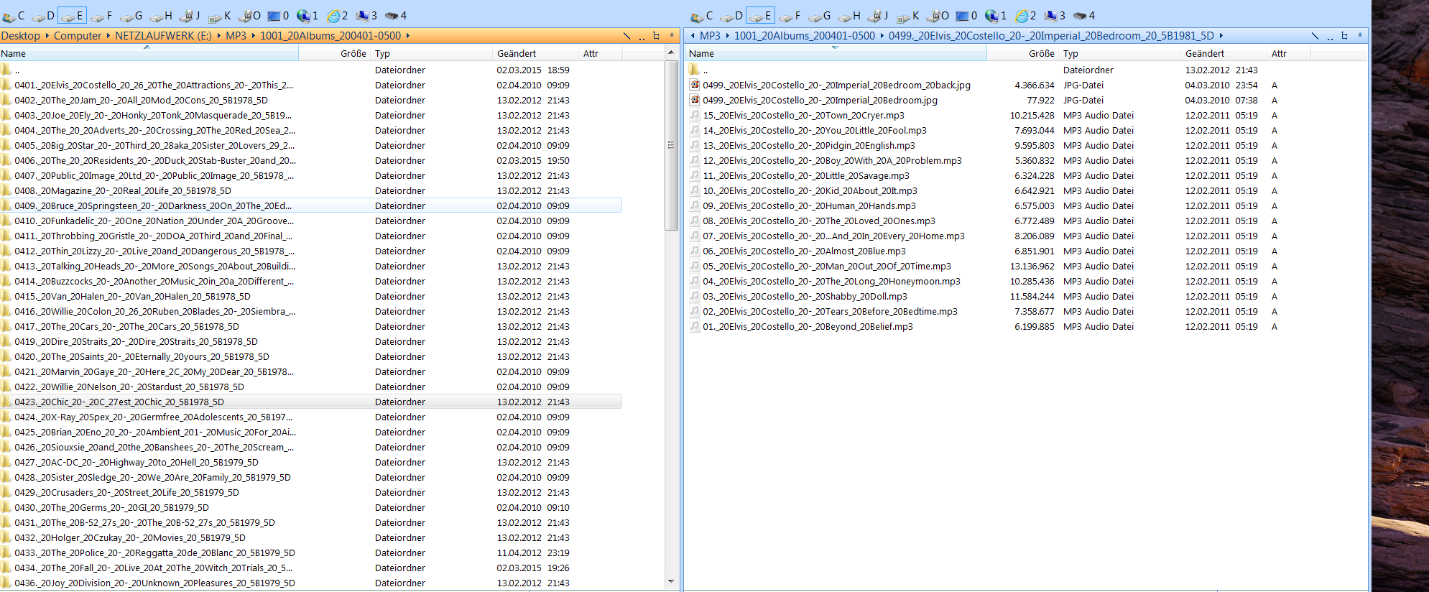Open network drive O in left pane
The width and height of the screenshot is (1429, 592).
tap(249, 15)
